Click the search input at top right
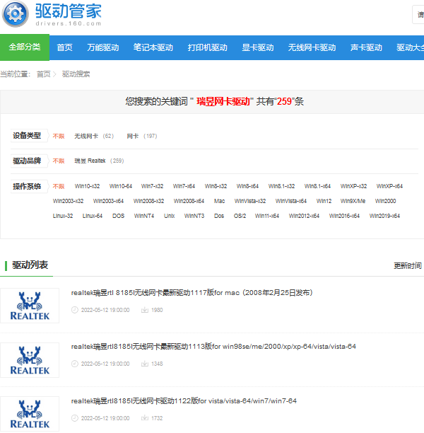 418,14
